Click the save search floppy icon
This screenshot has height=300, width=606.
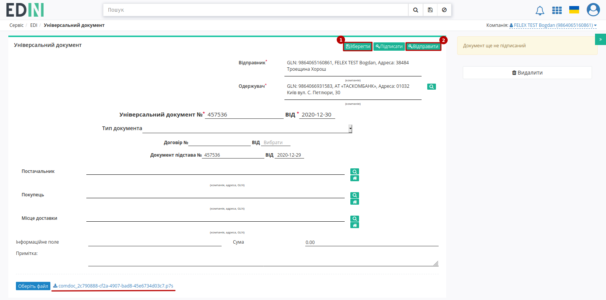[x=430, y=10]
